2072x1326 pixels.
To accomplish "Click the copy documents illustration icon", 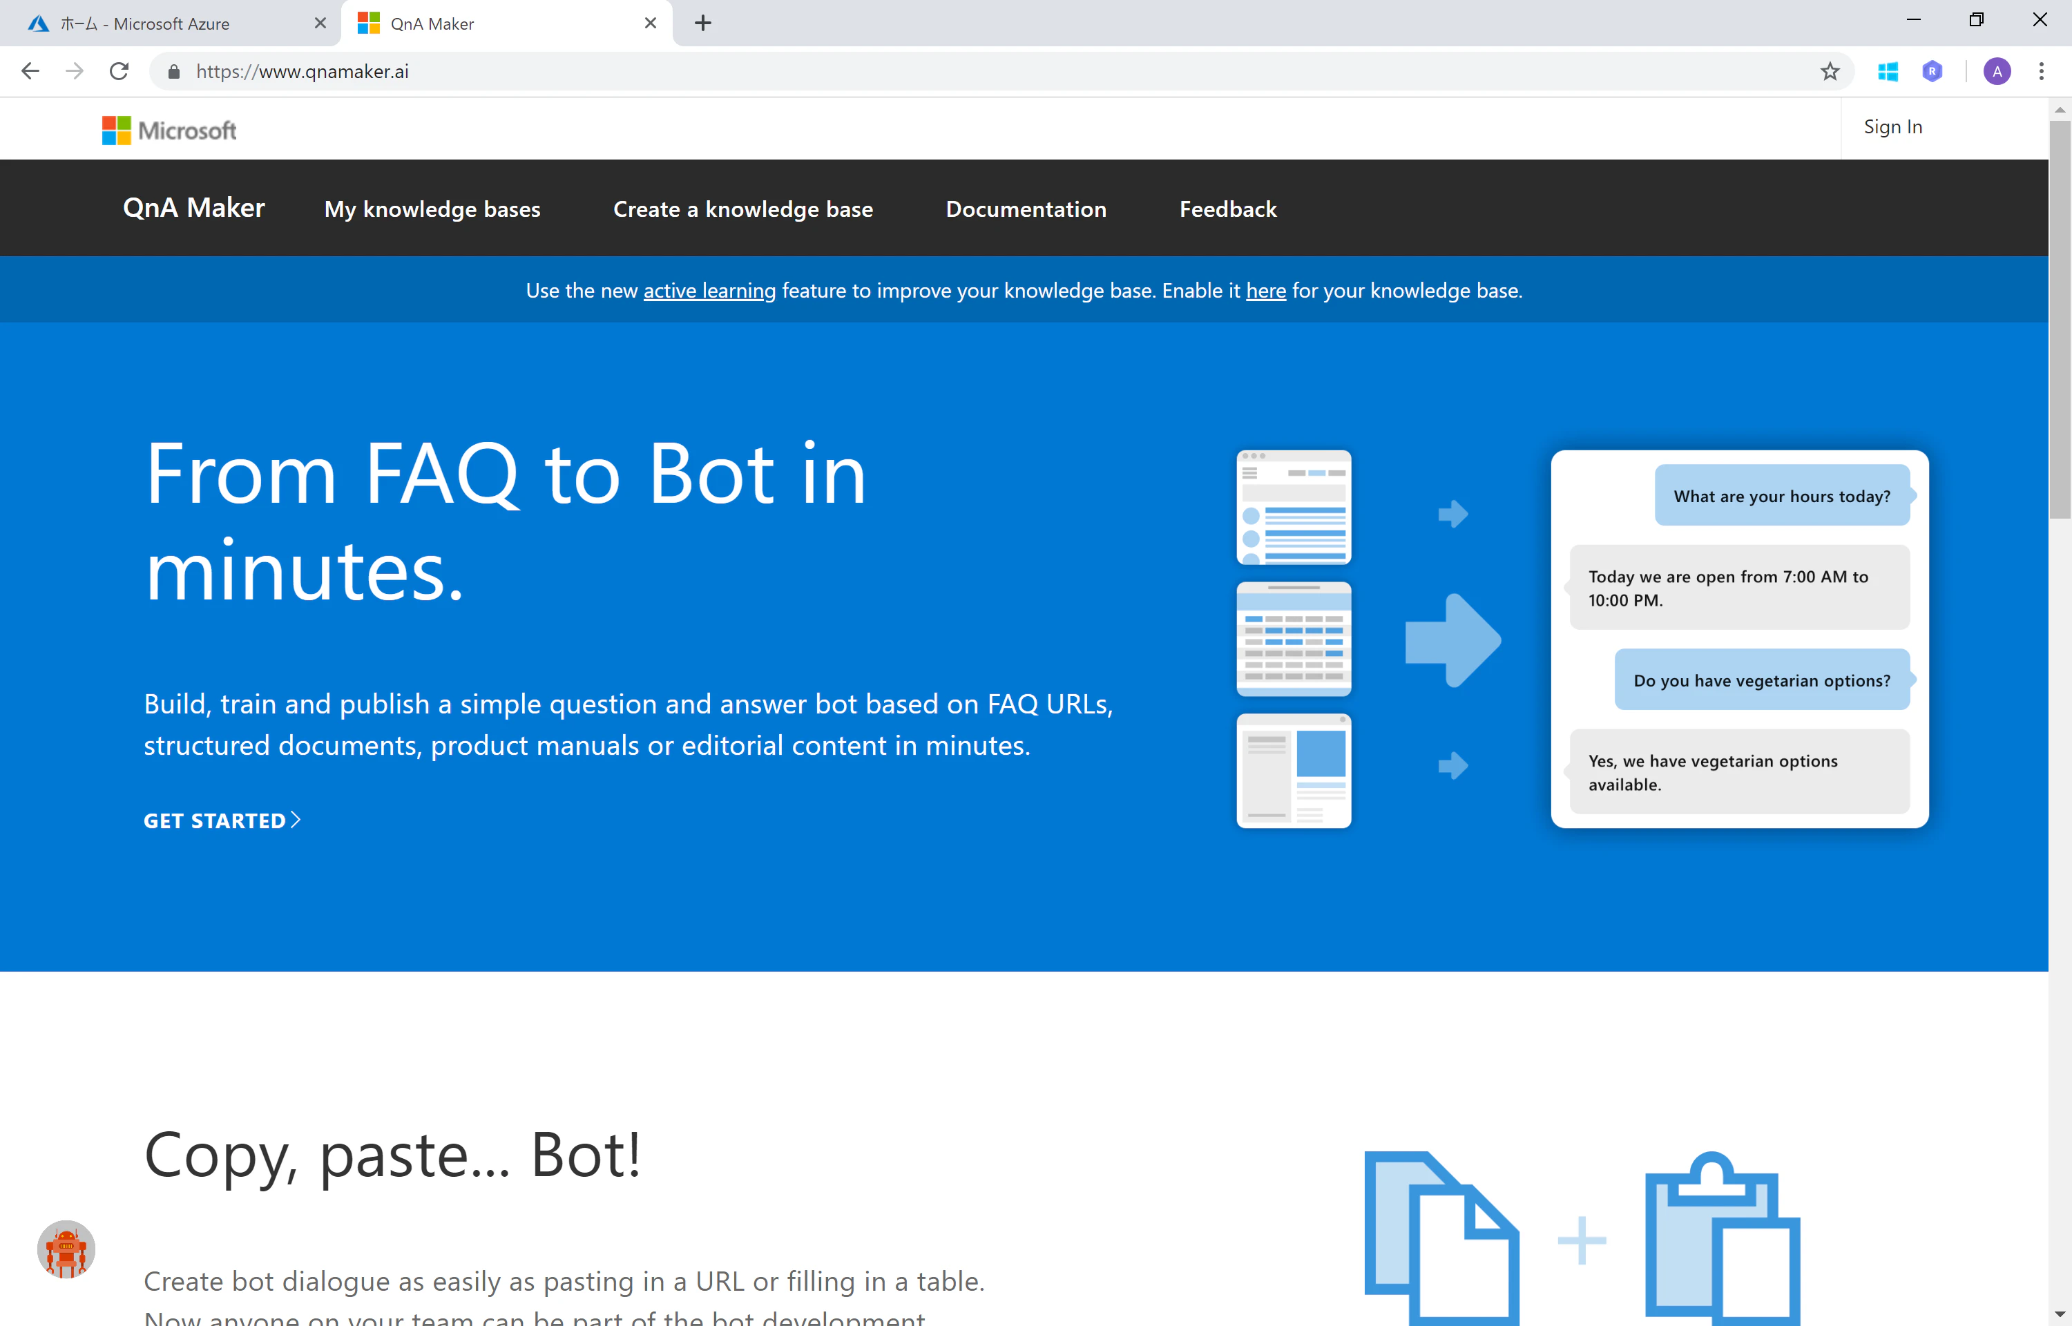I will point(1442,1238).
